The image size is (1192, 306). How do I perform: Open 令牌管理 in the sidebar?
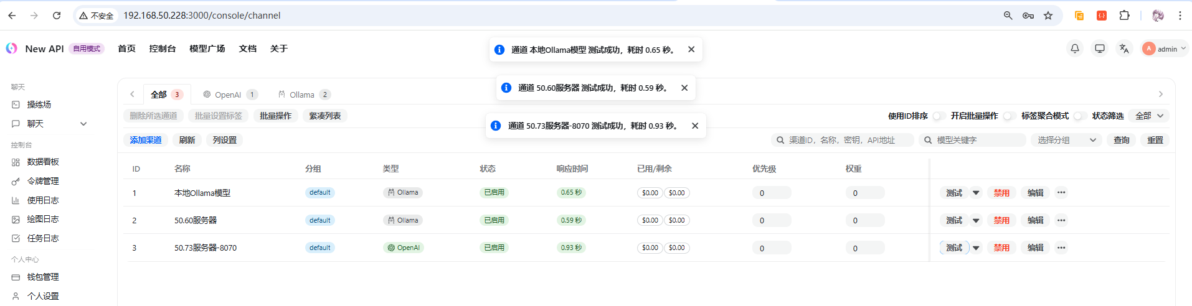coord(43,181)
